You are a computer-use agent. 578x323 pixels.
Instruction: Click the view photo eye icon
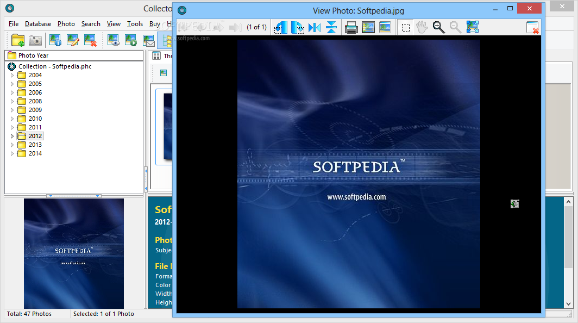(x=114, y=40)
